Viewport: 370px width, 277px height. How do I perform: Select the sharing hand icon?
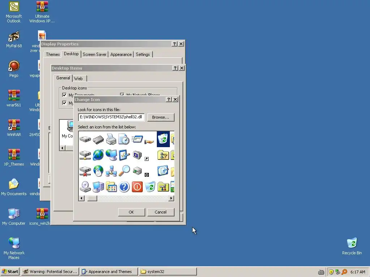pyautogui.click(x=149, y=141)
